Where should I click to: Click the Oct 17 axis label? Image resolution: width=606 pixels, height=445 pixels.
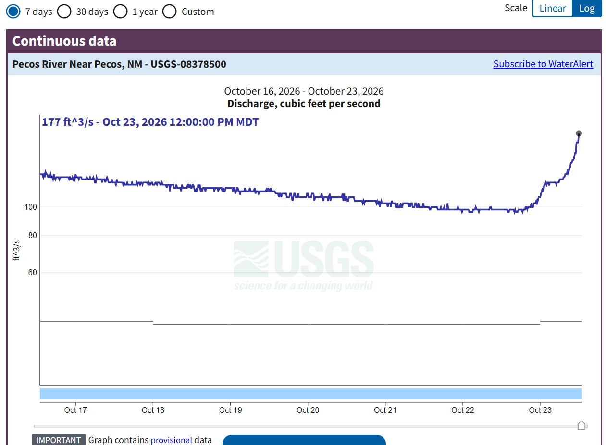coord(75,410)
